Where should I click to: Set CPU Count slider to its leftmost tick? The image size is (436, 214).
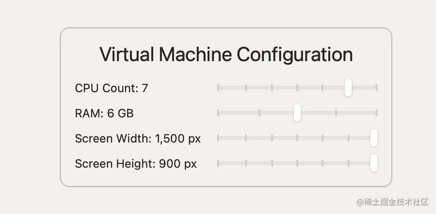pos(218,88)
